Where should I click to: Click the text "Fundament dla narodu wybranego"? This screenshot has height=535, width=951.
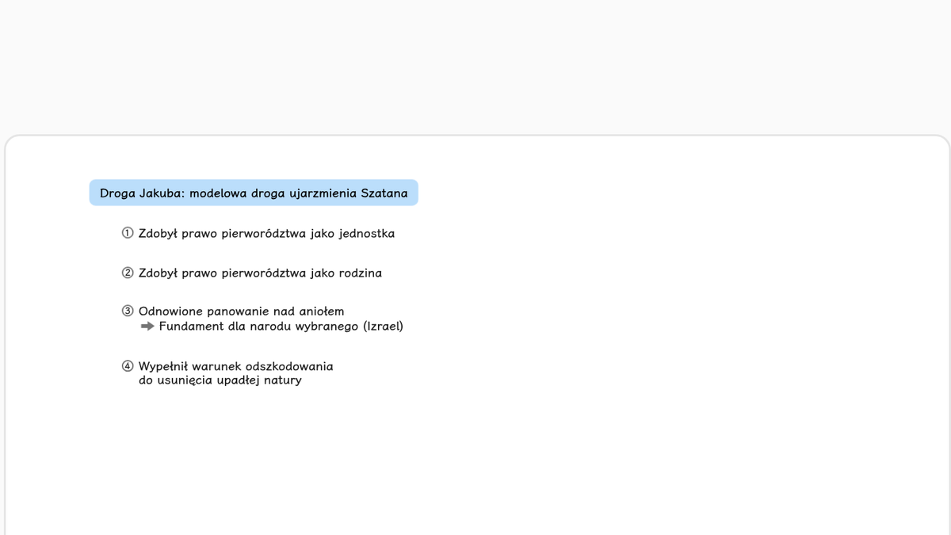pos(259,327)
